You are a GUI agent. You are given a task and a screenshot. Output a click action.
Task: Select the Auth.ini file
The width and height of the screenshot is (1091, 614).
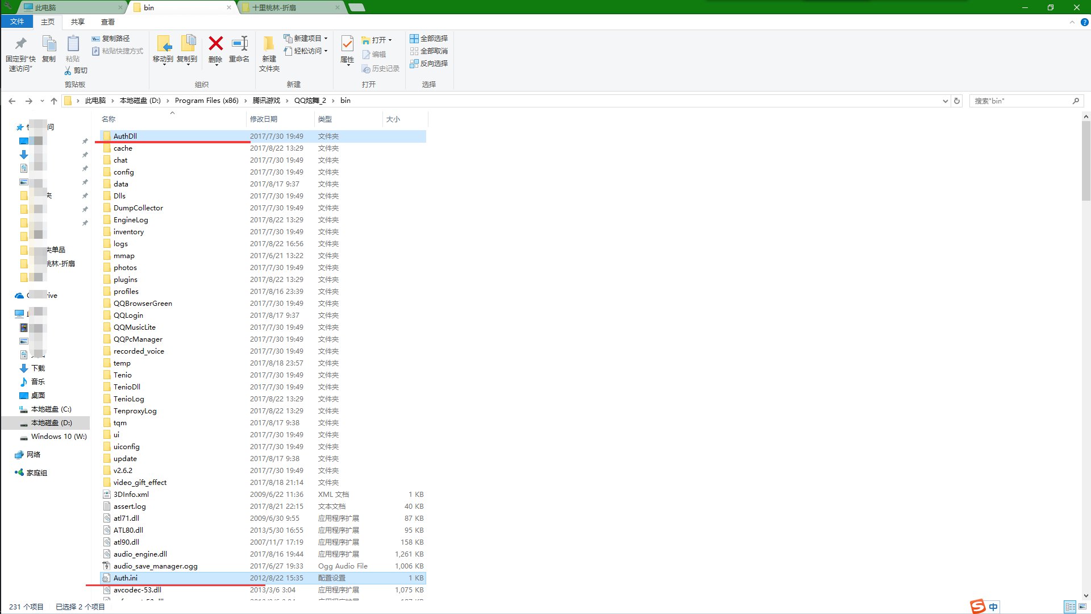pyautogui.click(x=263, y=578)
